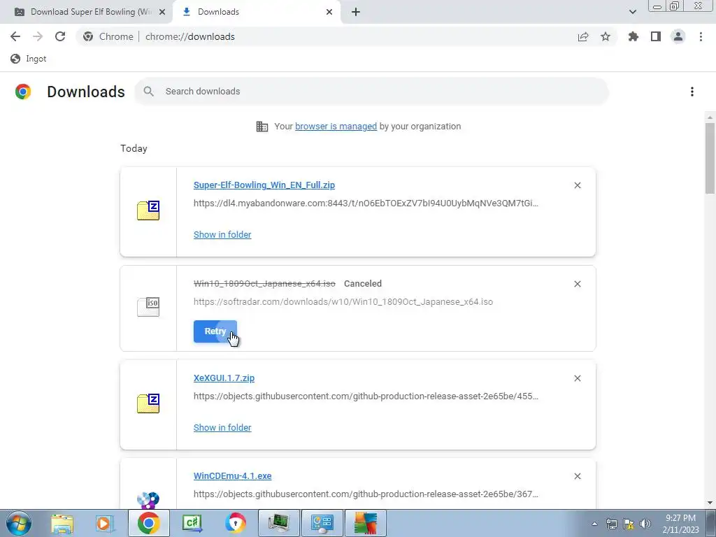Open the XeXGUI.1.7.zip file link
716x537 pixels.
(224, 378)
